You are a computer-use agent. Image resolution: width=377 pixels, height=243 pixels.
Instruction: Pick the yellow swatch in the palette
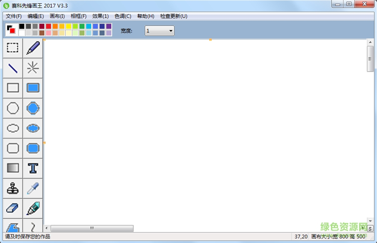coord(69,26)
